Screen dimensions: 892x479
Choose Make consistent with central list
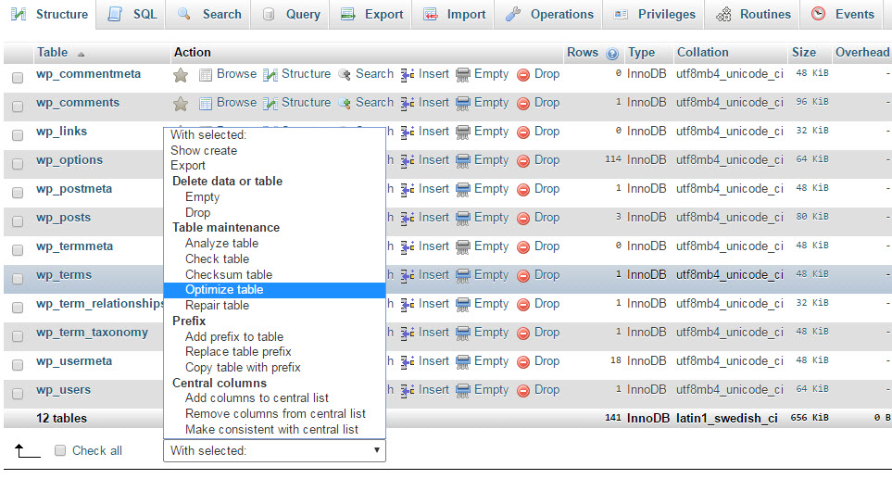point(274,430)
